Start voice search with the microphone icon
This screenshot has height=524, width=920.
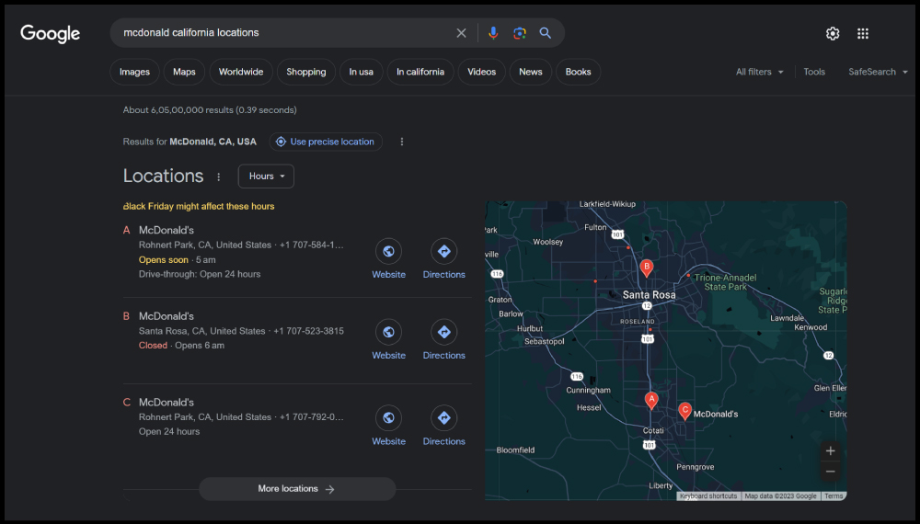(493, 33)
